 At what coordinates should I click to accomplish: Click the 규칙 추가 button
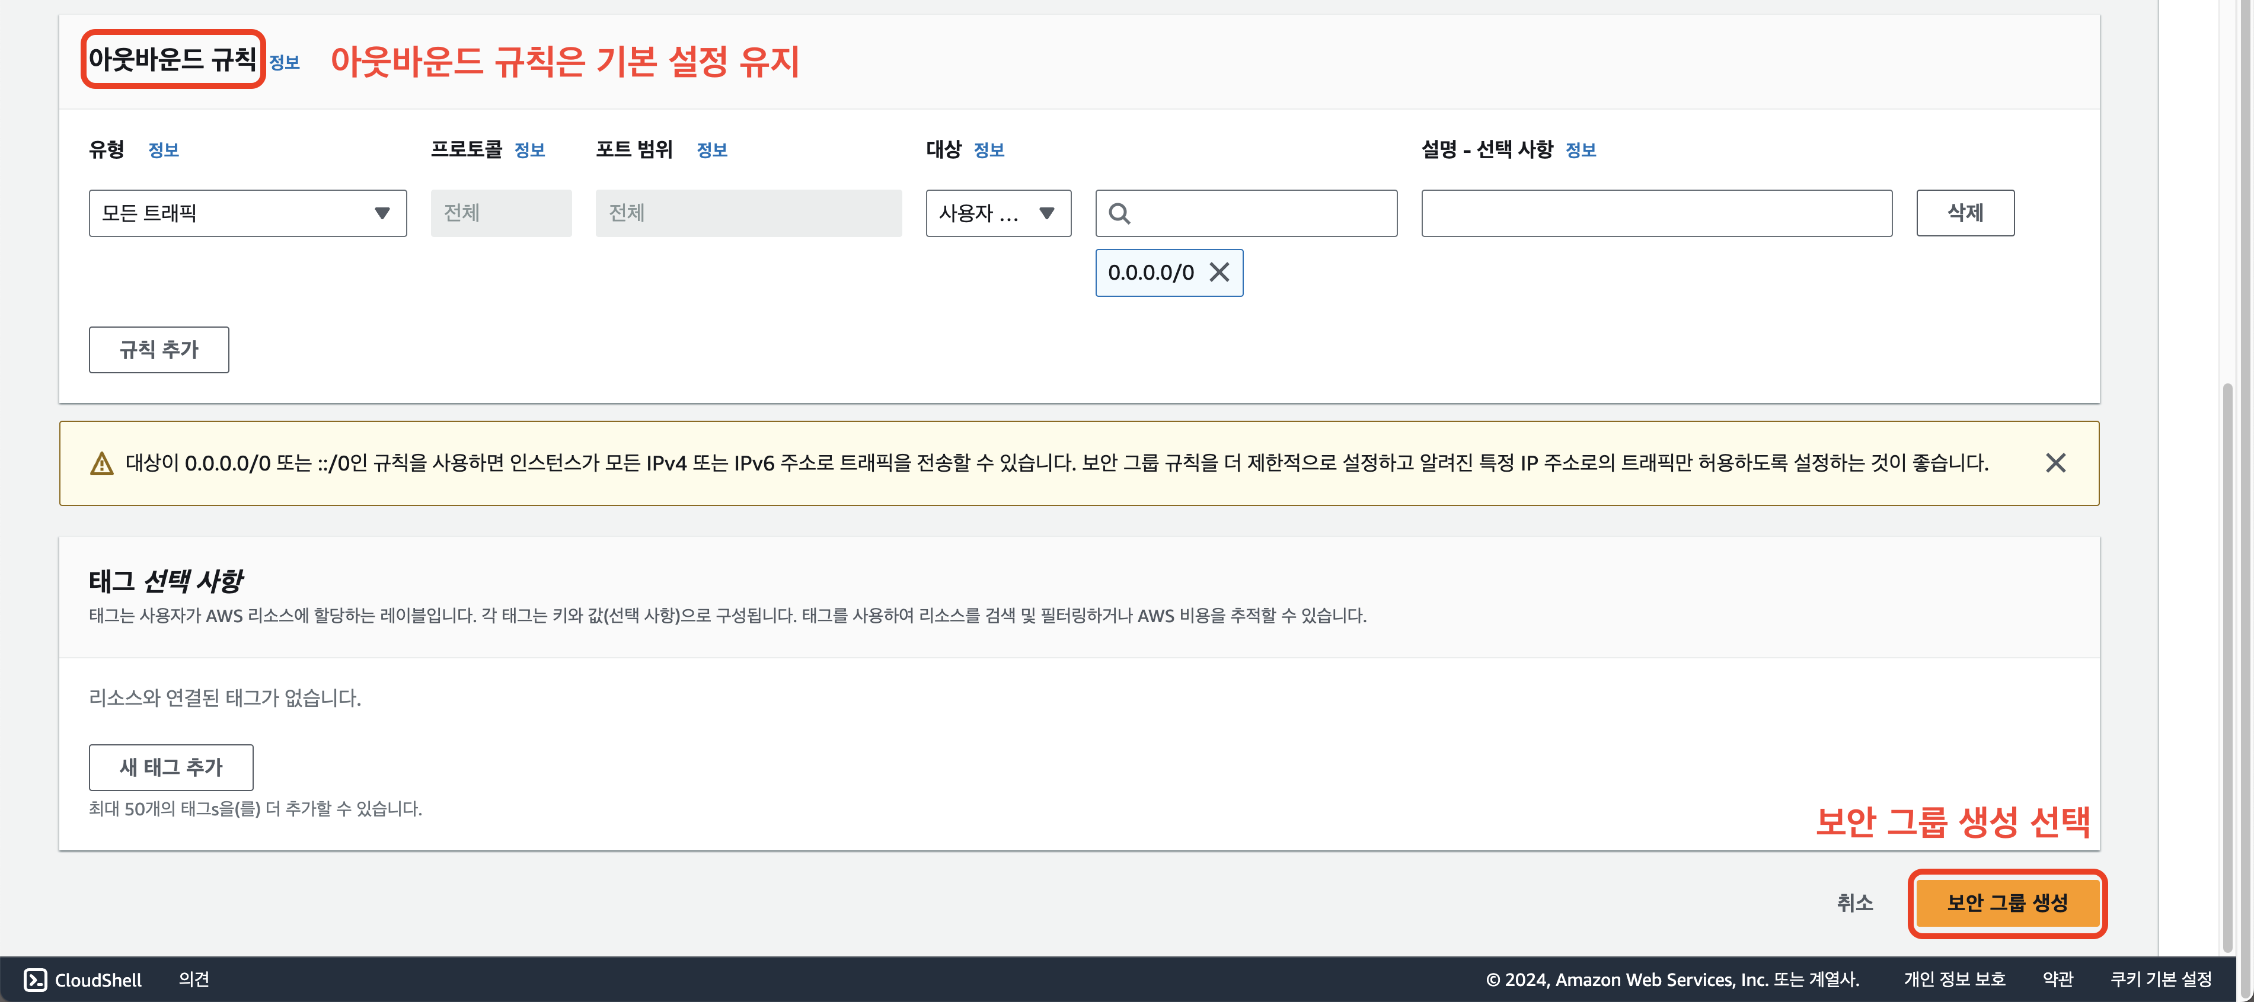(158, 350)
